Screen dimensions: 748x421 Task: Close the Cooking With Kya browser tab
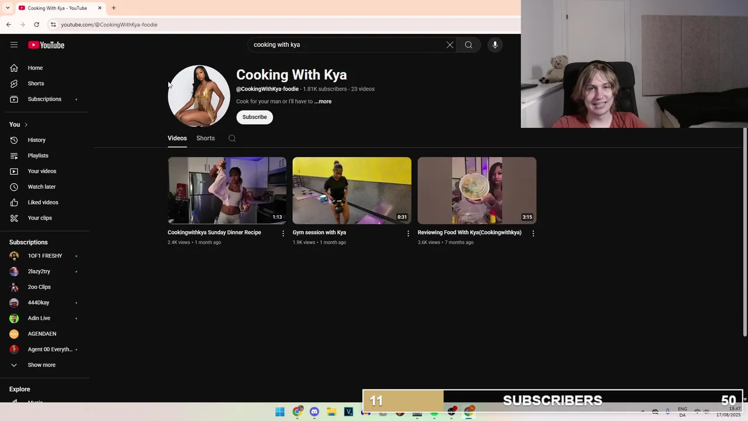pos(99,8)
